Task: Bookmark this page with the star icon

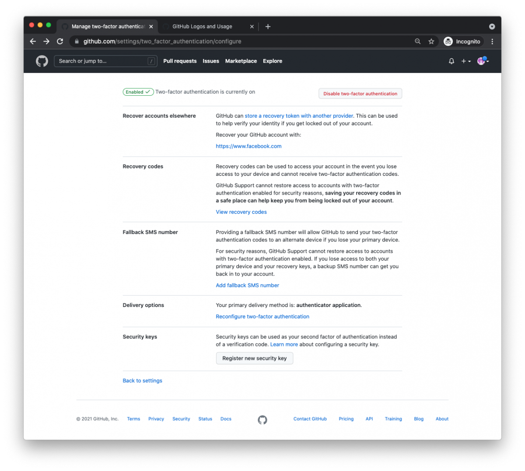Action: point(431,41)
